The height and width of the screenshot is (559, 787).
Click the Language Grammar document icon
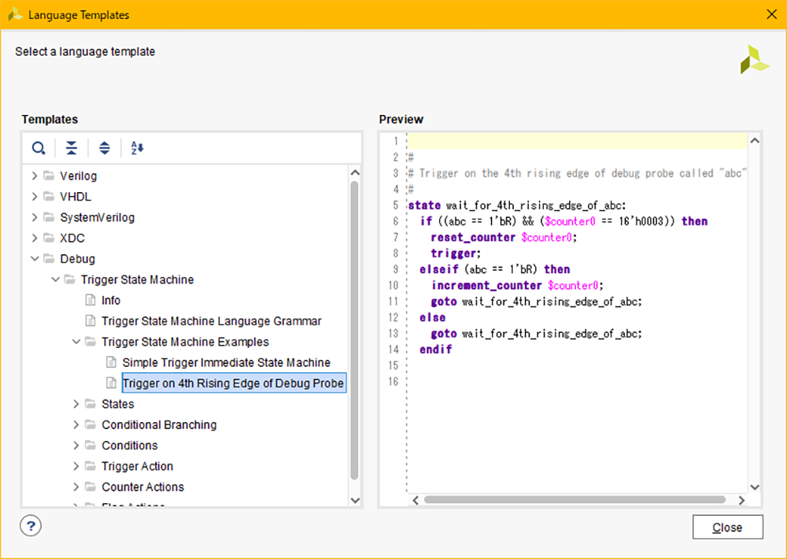pyautogui.click(x=91, y=320)
